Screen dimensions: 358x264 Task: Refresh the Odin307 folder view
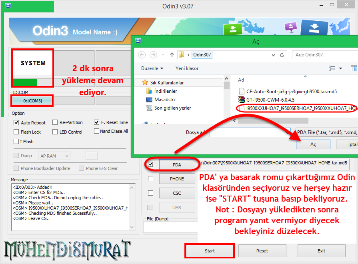[x=282, y=55]
